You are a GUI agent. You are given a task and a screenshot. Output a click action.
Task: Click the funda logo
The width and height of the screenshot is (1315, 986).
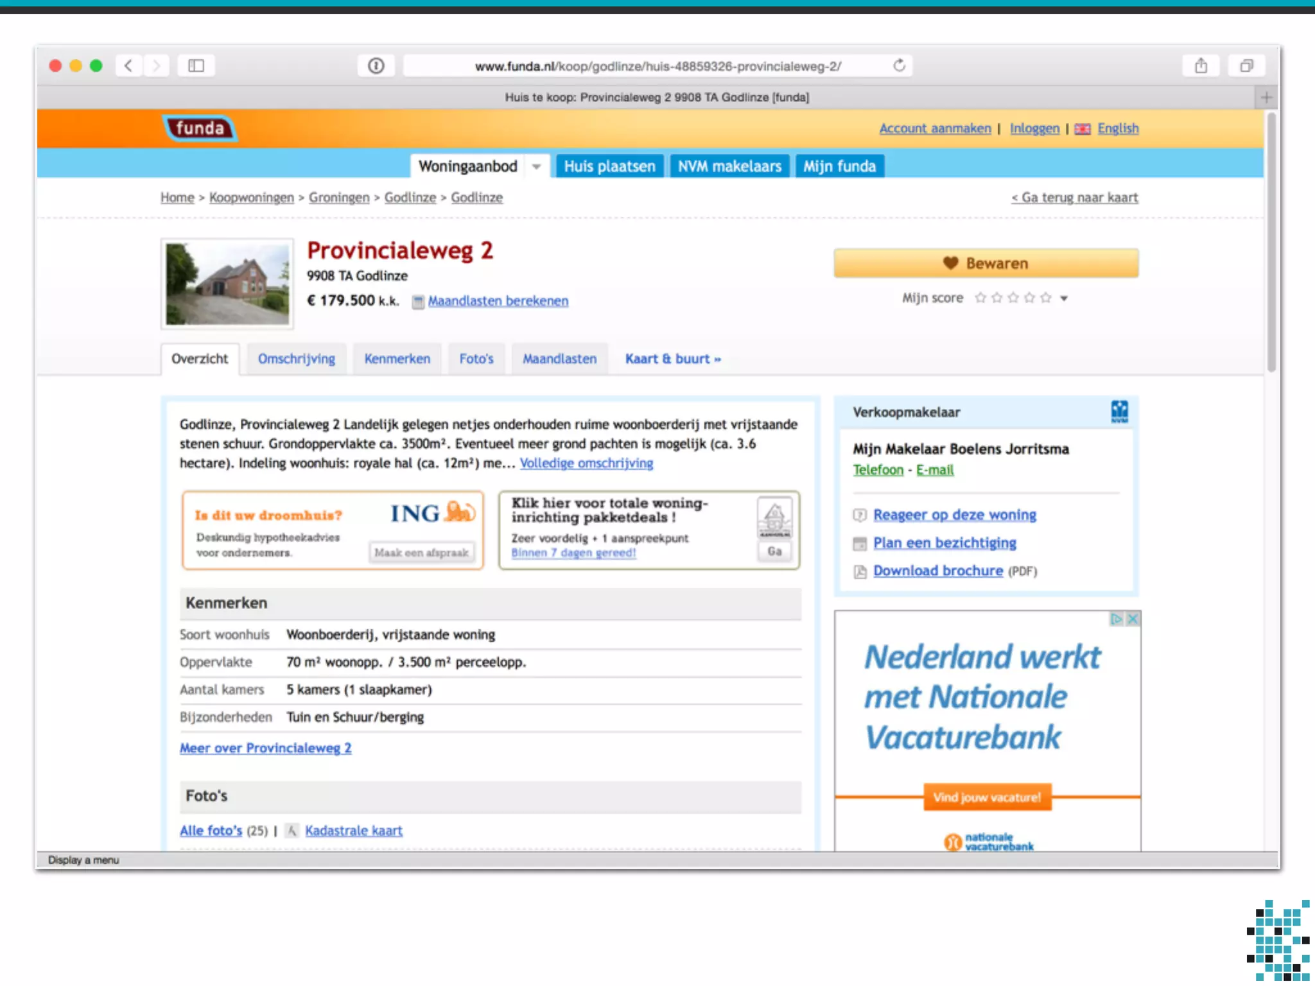coord(200,128)
